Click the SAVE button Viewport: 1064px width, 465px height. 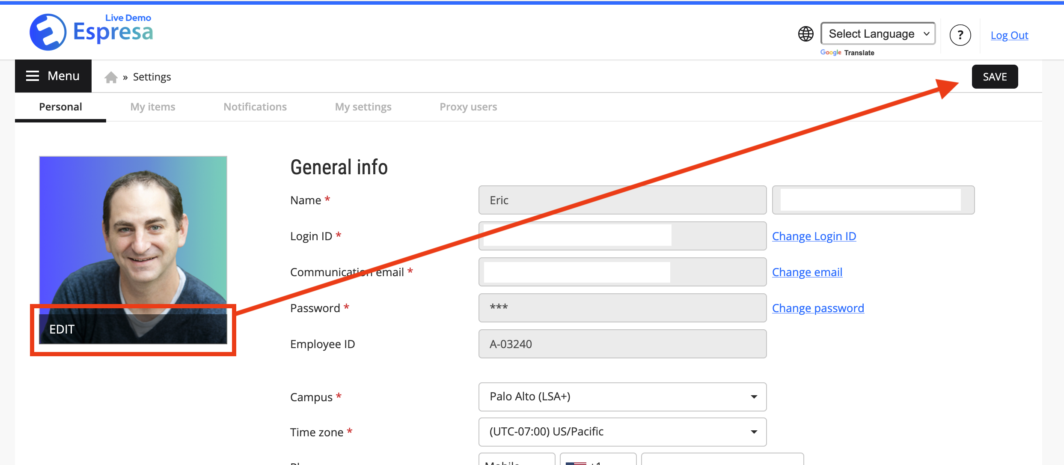[995, 77]
